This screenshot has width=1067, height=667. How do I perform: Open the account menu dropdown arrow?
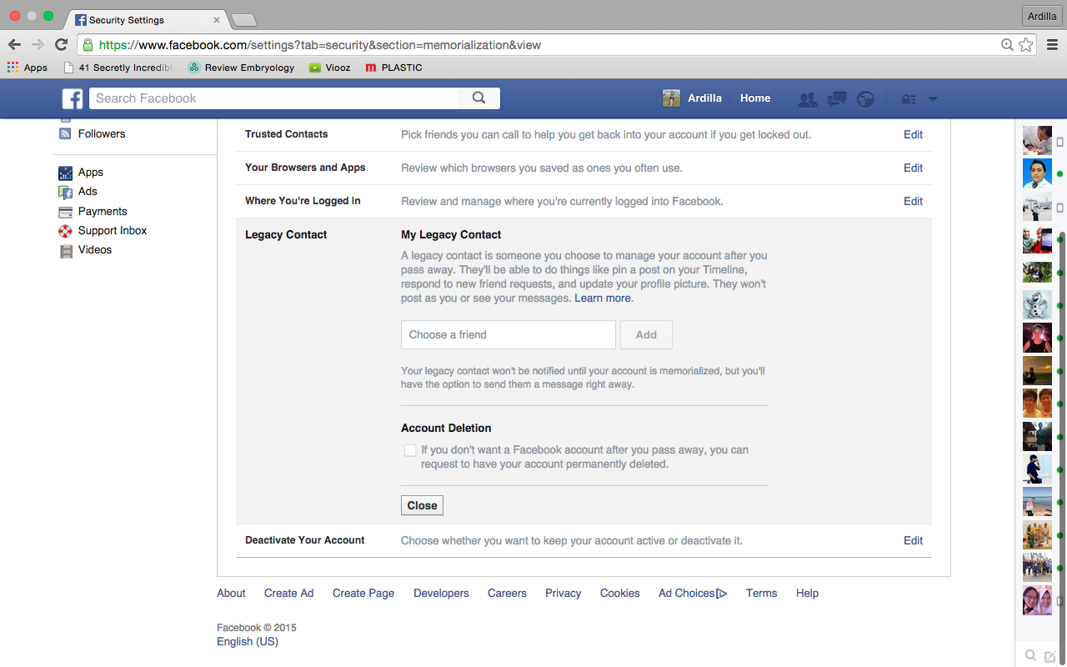tap(933, 99)
